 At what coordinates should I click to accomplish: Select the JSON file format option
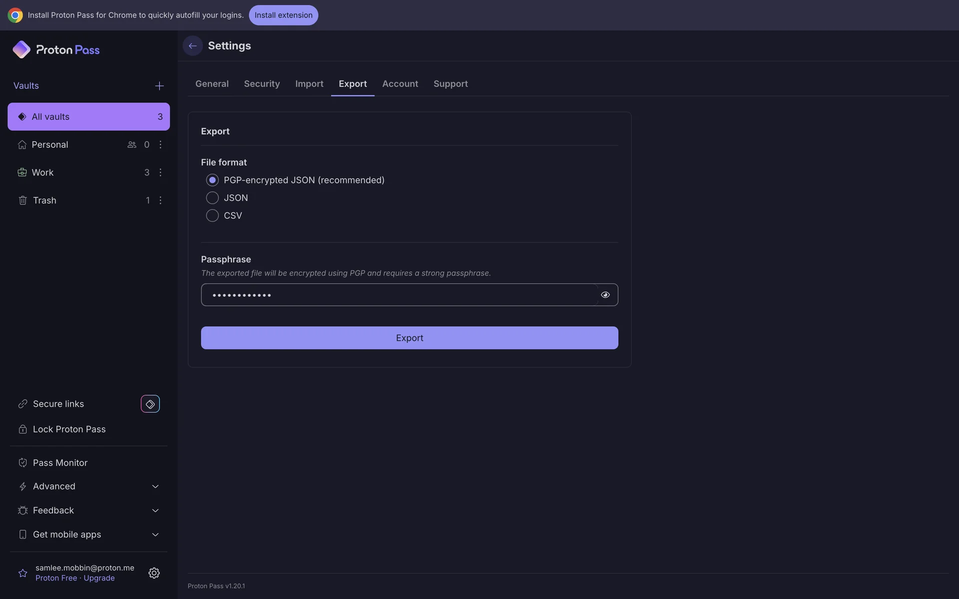pyautogui.click(x=212, y=198)
